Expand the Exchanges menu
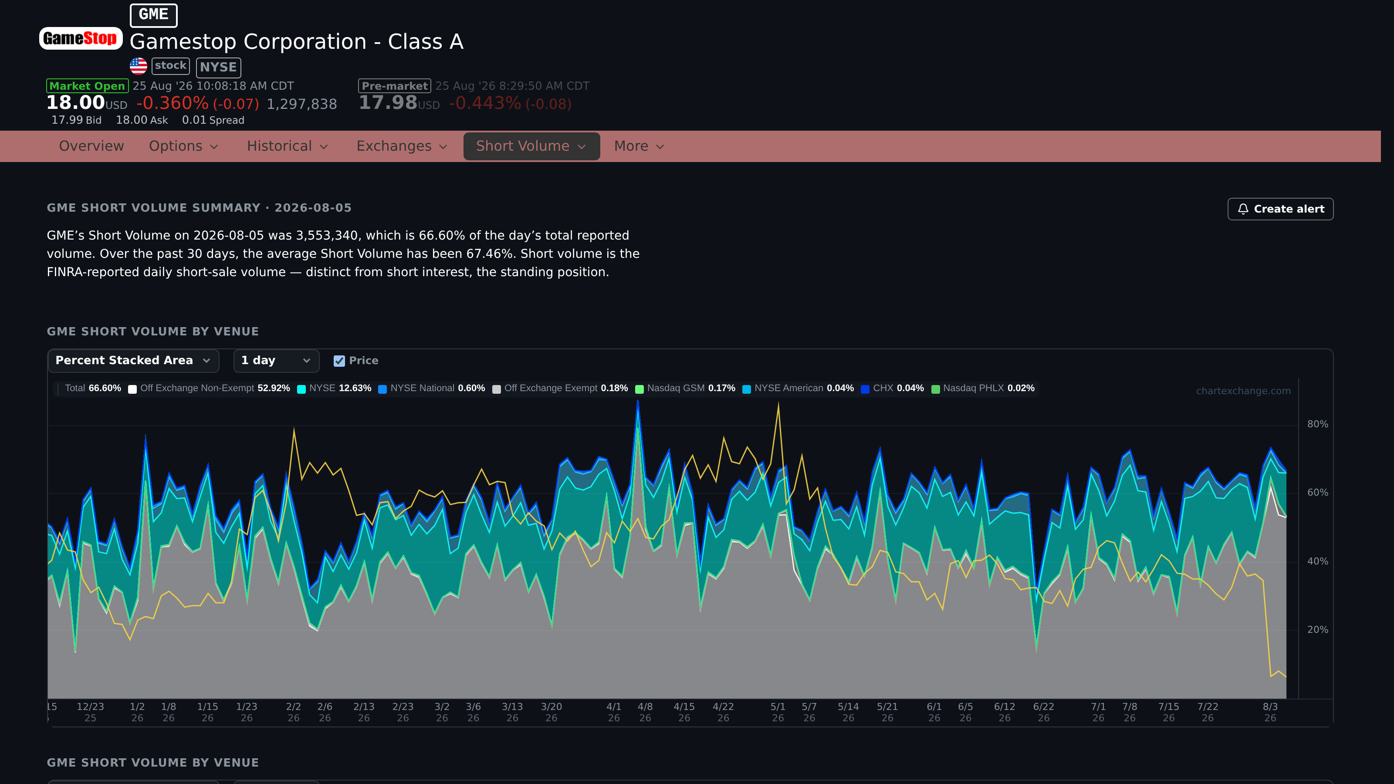The height and width of the screenshot is (784, 1394). point(402,146)
